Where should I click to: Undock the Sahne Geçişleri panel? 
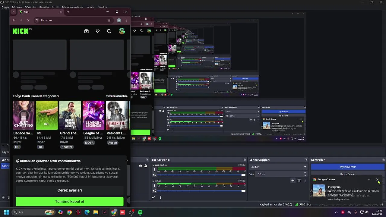[x=306, y=160]
